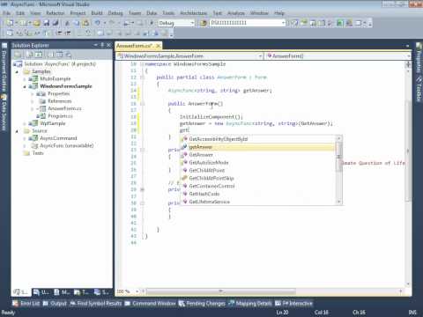Open the F# Interactive panel
Viewport: 423px width, 317px height.
coord(293,304)
